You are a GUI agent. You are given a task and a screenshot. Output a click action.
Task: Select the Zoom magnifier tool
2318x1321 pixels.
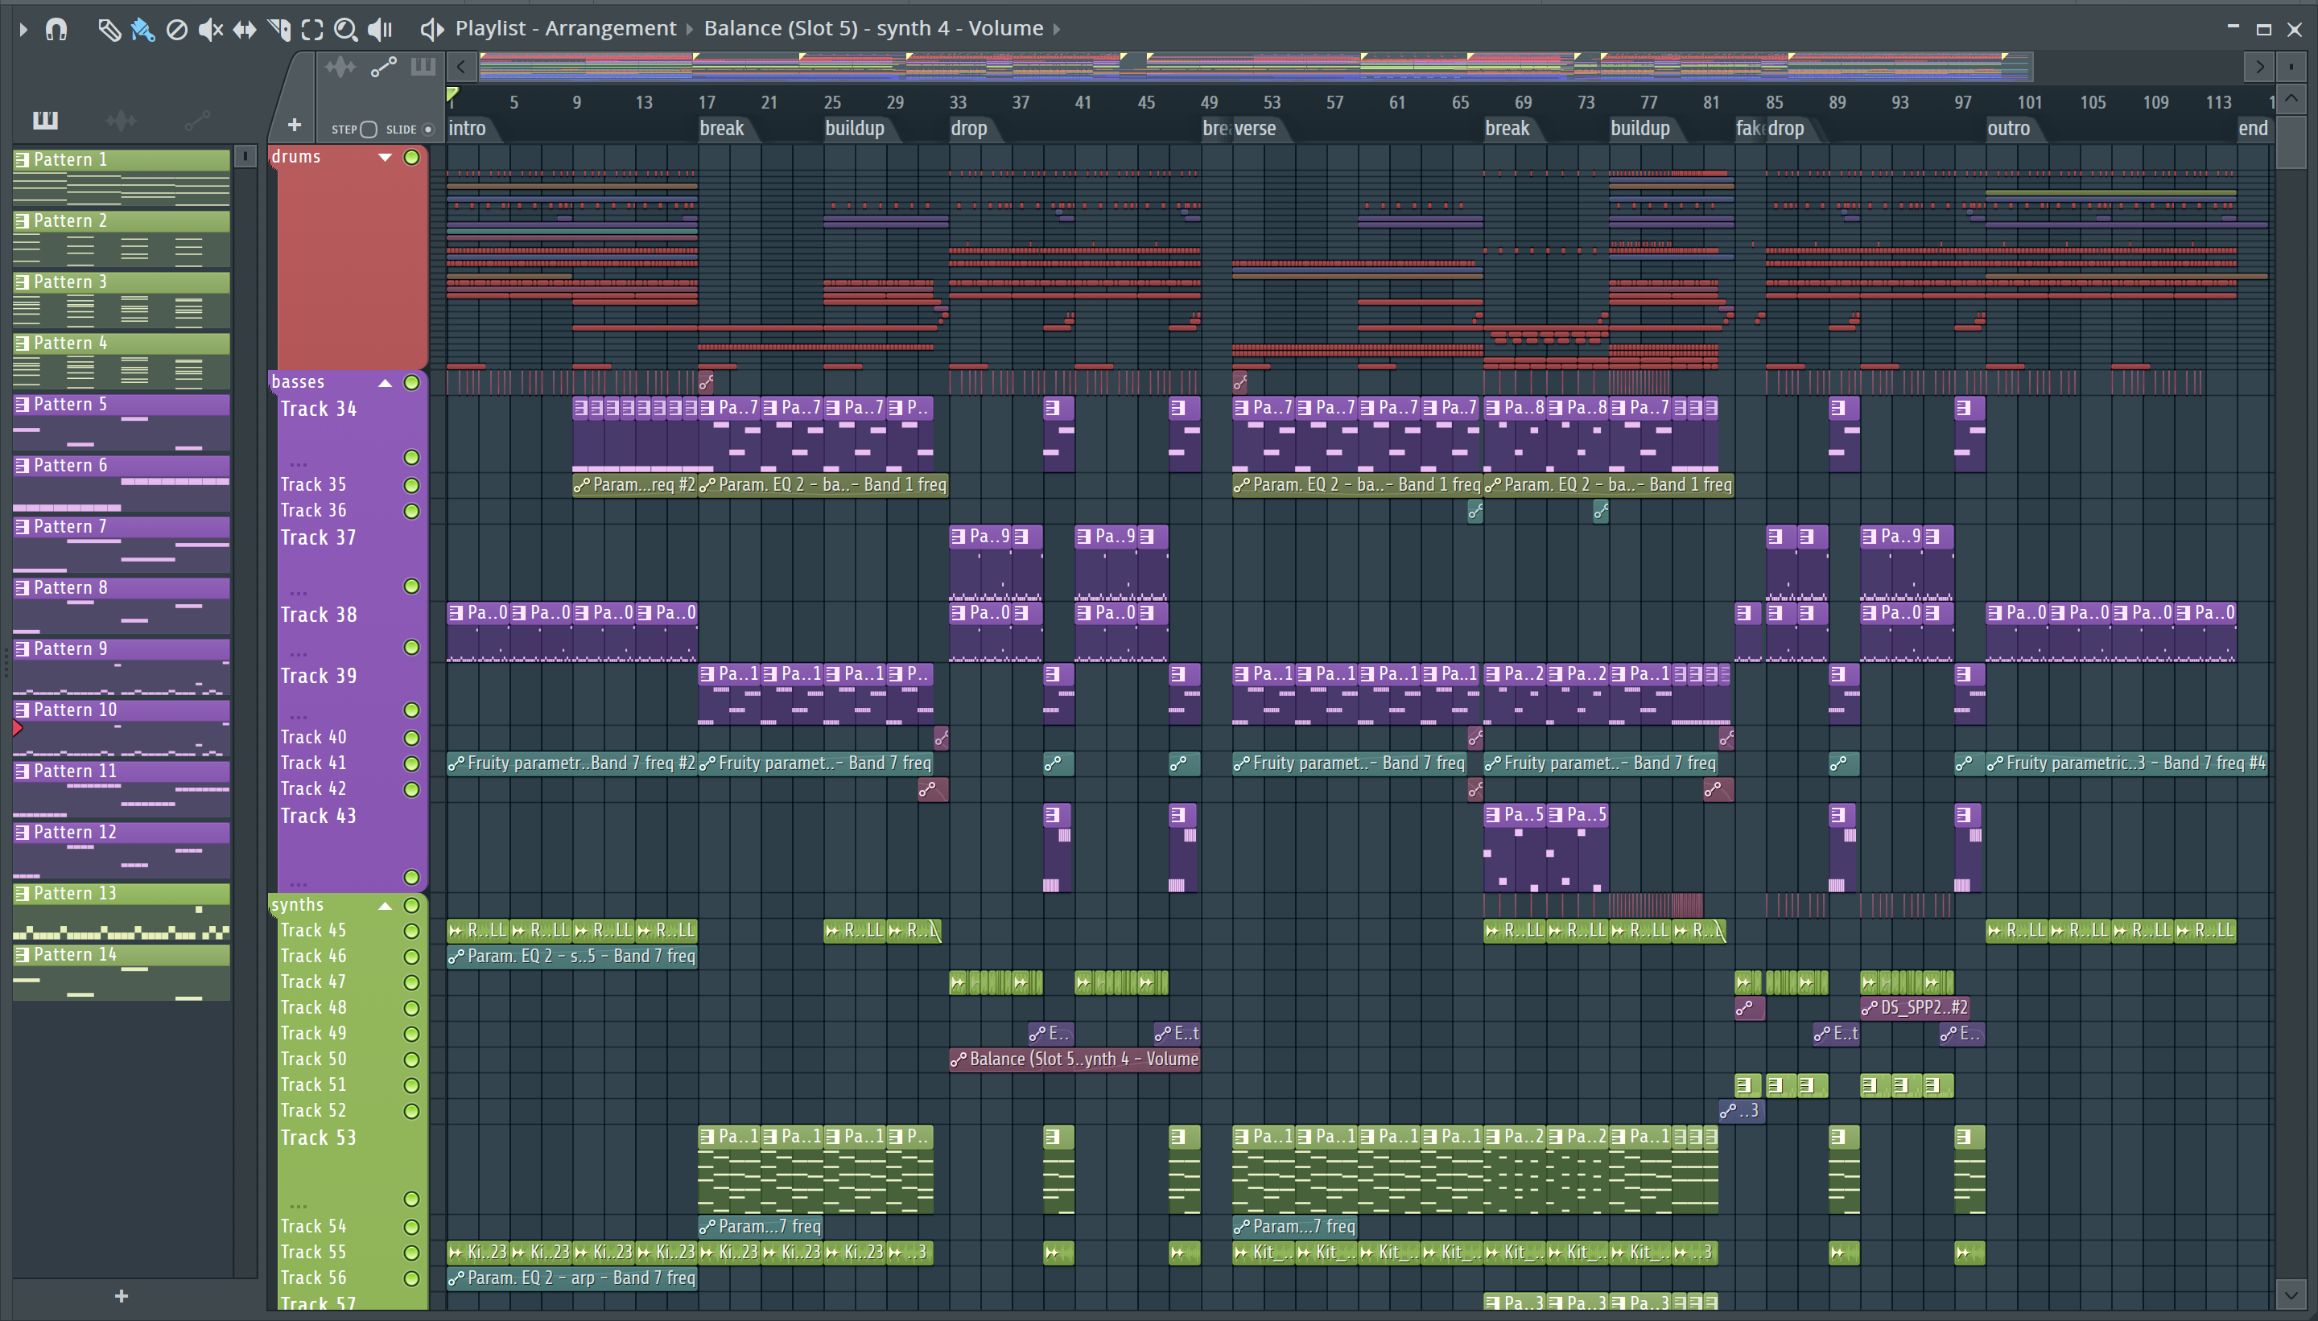[346, 29]
